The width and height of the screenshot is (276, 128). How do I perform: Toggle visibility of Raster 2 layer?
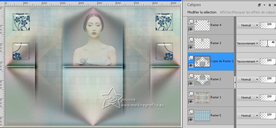coord(191,83)
